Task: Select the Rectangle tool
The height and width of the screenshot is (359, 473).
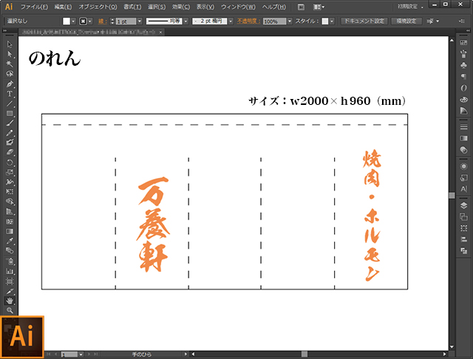Action: pos(10,113)
